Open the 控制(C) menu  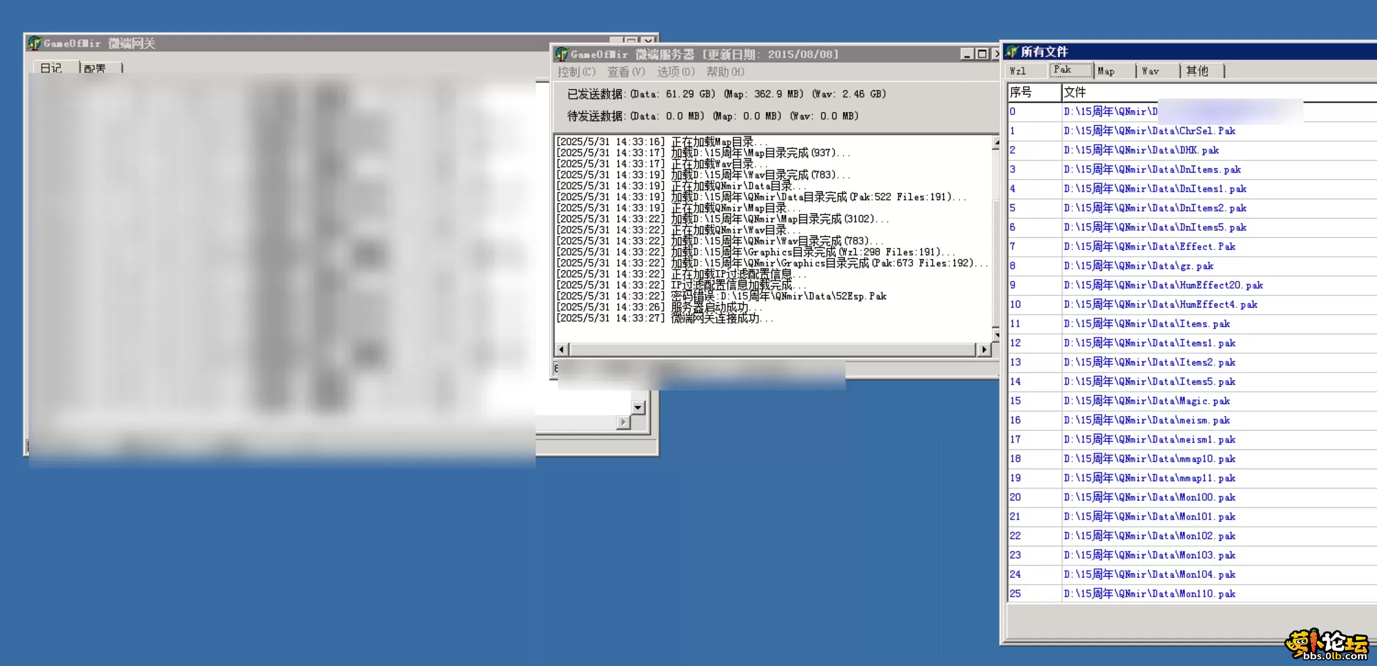tap(576, 72)
